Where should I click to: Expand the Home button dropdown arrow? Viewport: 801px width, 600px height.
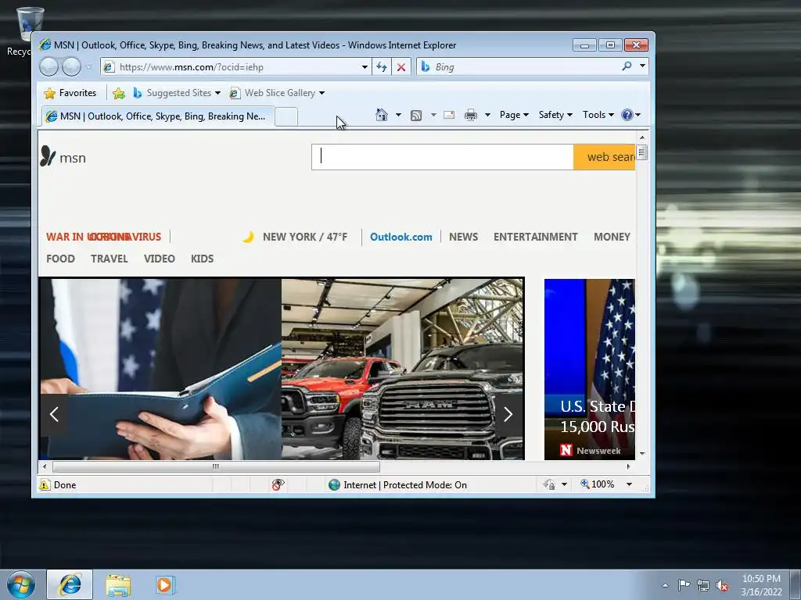tap(398, 115)
